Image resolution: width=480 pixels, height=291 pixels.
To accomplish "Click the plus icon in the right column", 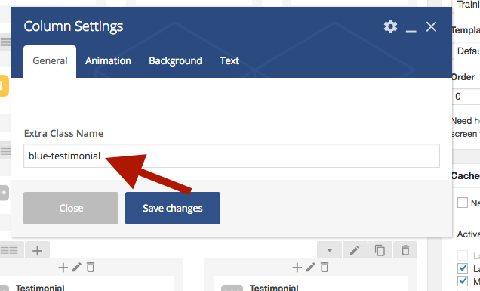I will (x=297, y=268).
